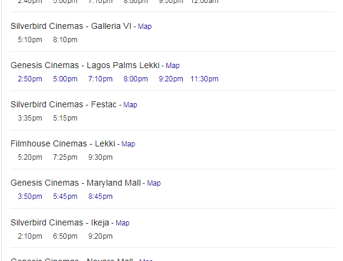The image size is (343, 261).
Task: Open Map for Silverbird Cinemas Galleria VI
Action: click(x=145, y=27)
